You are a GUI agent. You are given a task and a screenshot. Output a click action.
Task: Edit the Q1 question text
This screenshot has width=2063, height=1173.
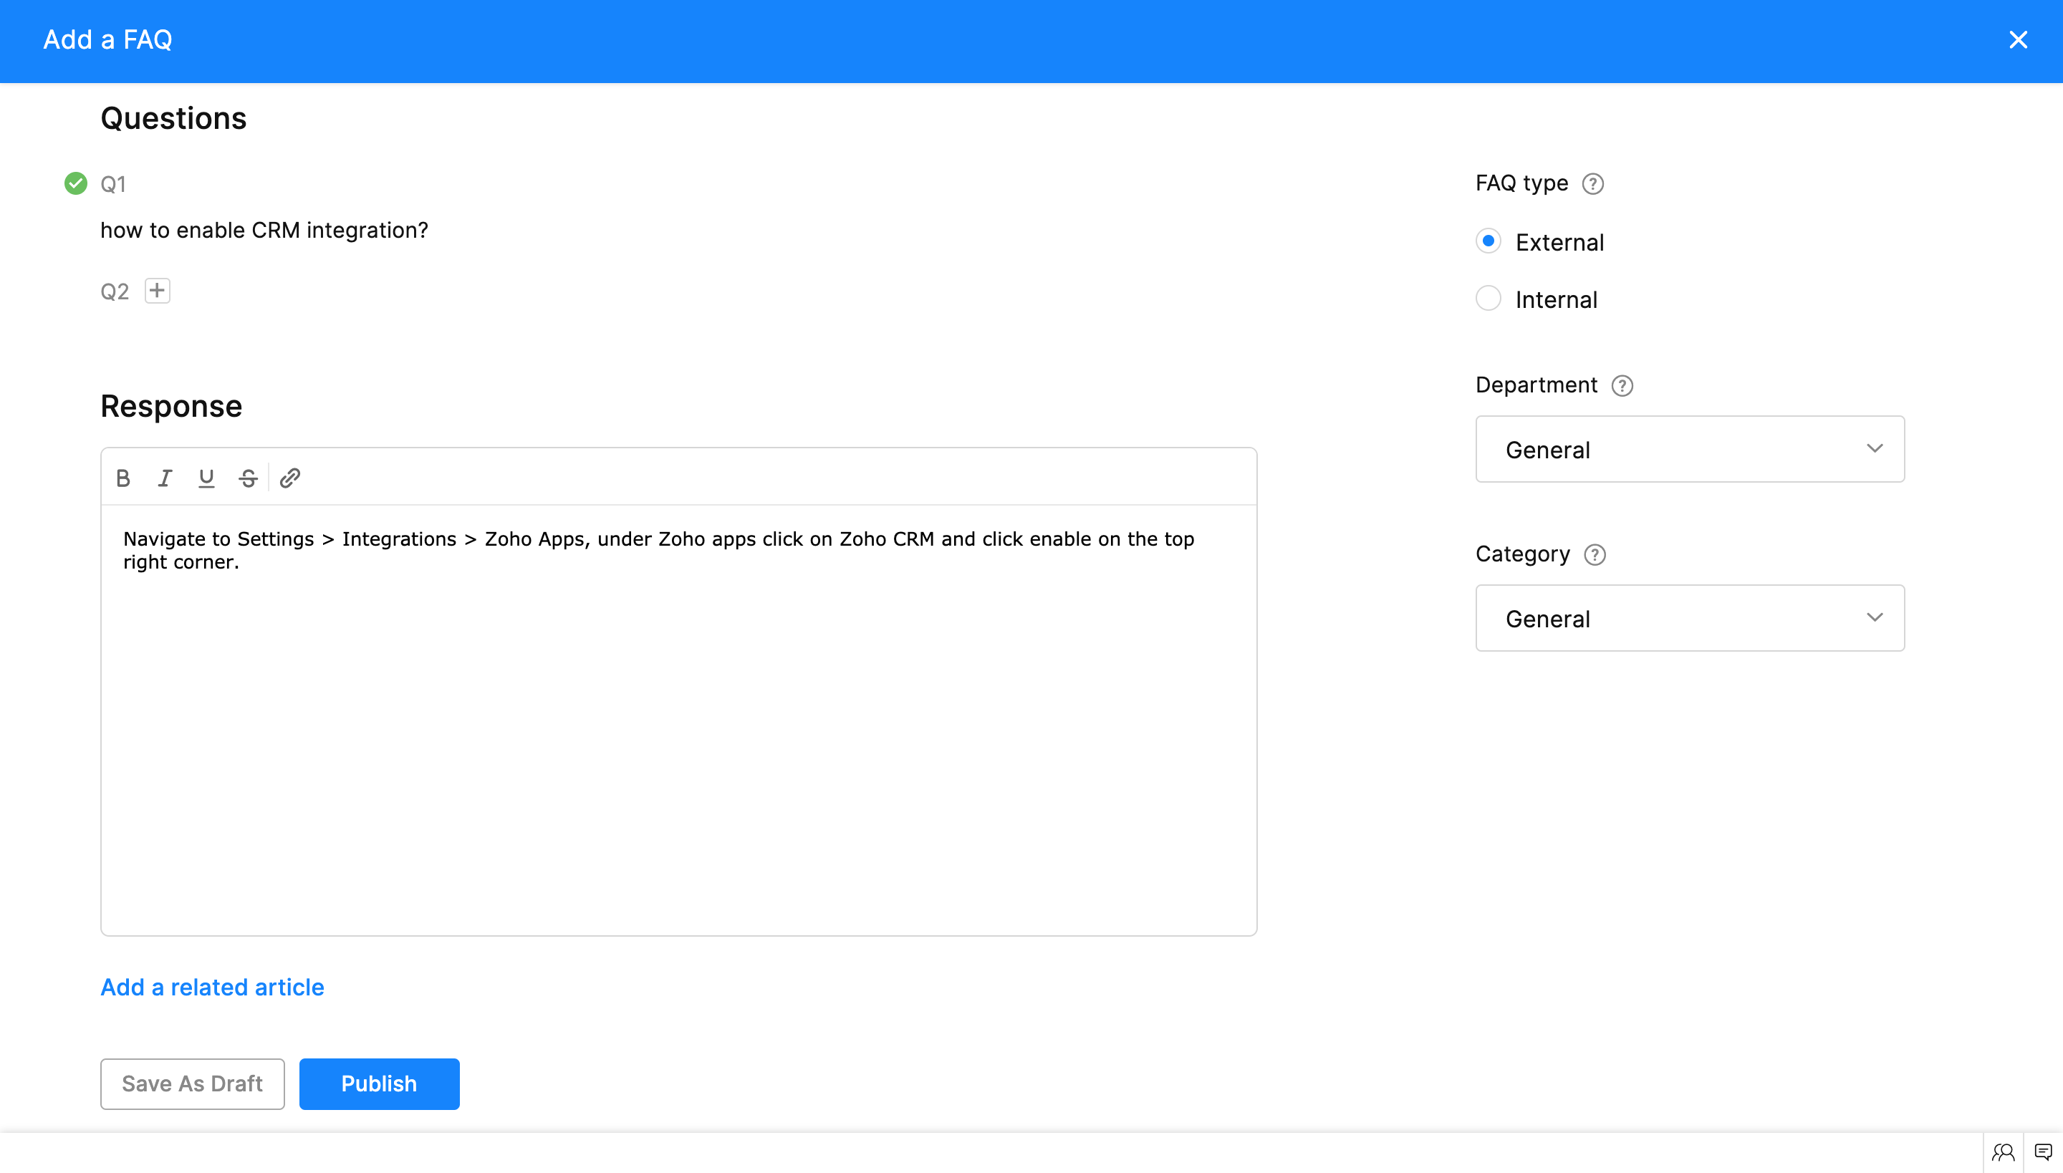coord(264,231)
